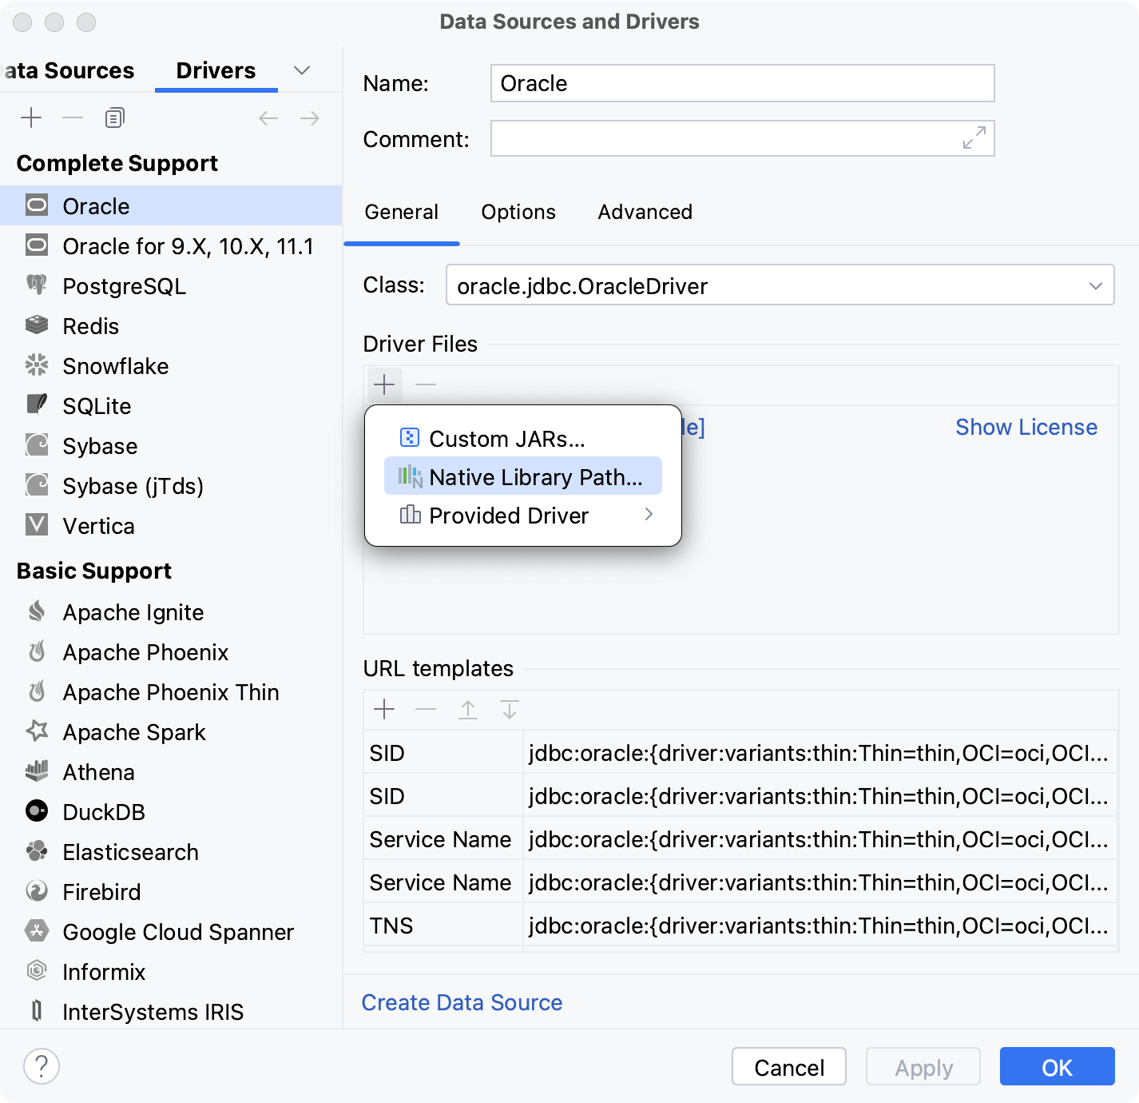Remove the selected driver using minus icon
The image size is (1139, 1103).
tap(72, 117)
